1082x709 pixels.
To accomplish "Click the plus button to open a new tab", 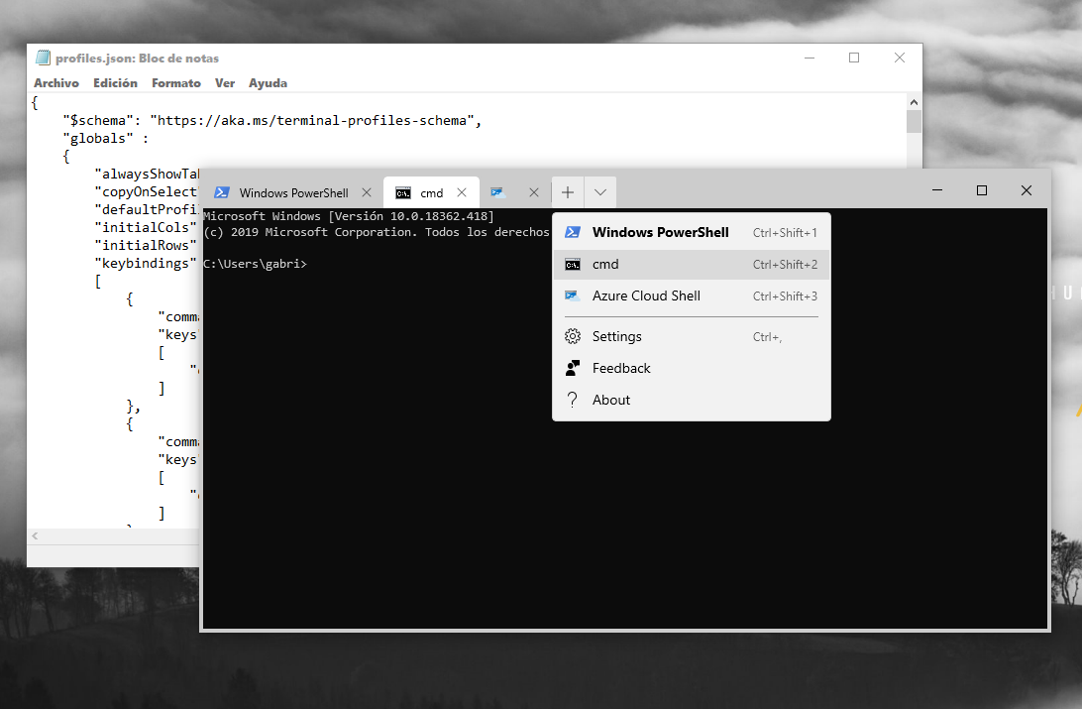I will tap(567, 191).
